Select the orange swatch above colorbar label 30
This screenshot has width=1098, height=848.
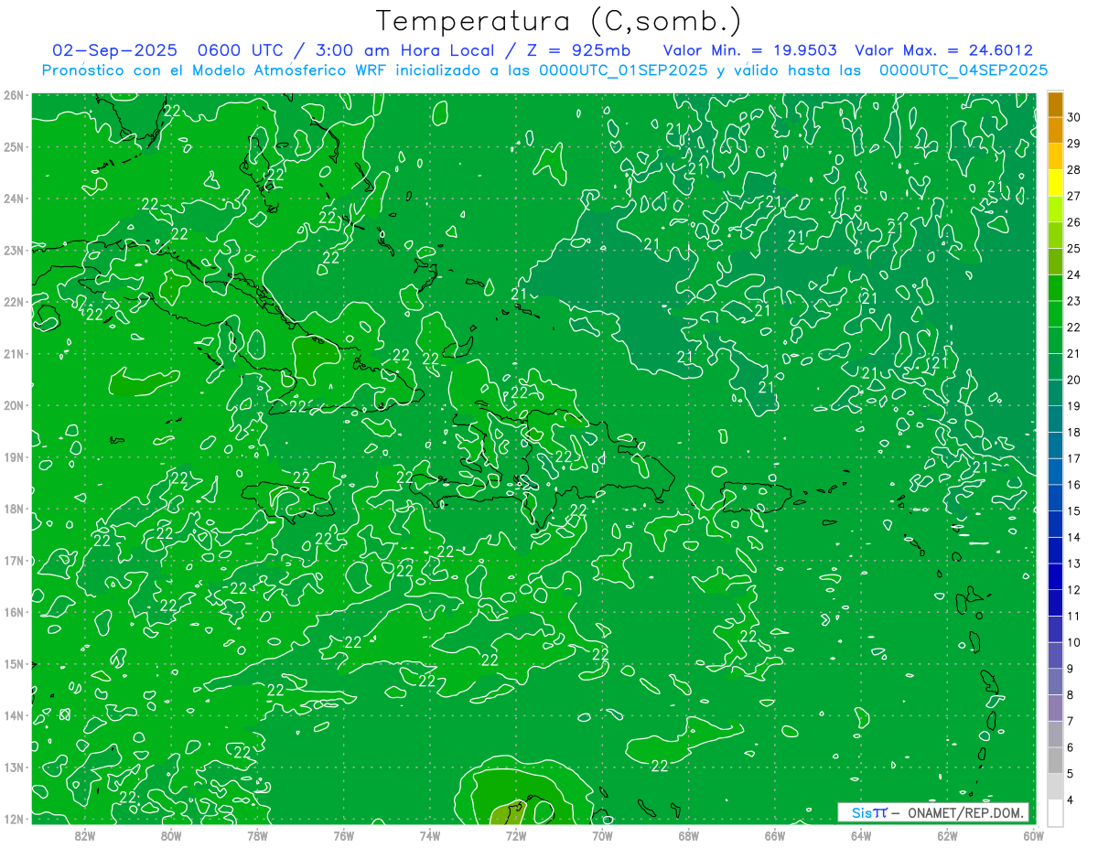pyautogui.click(x=1055, y=103)
